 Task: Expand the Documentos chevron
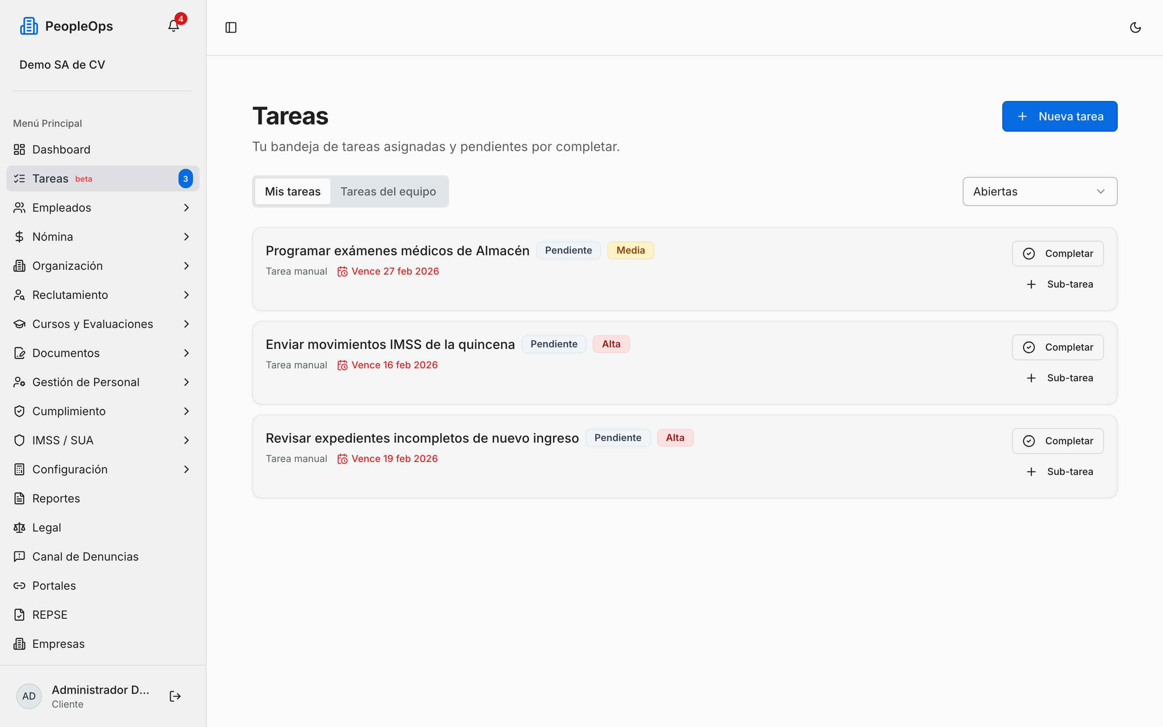point(187,353)
